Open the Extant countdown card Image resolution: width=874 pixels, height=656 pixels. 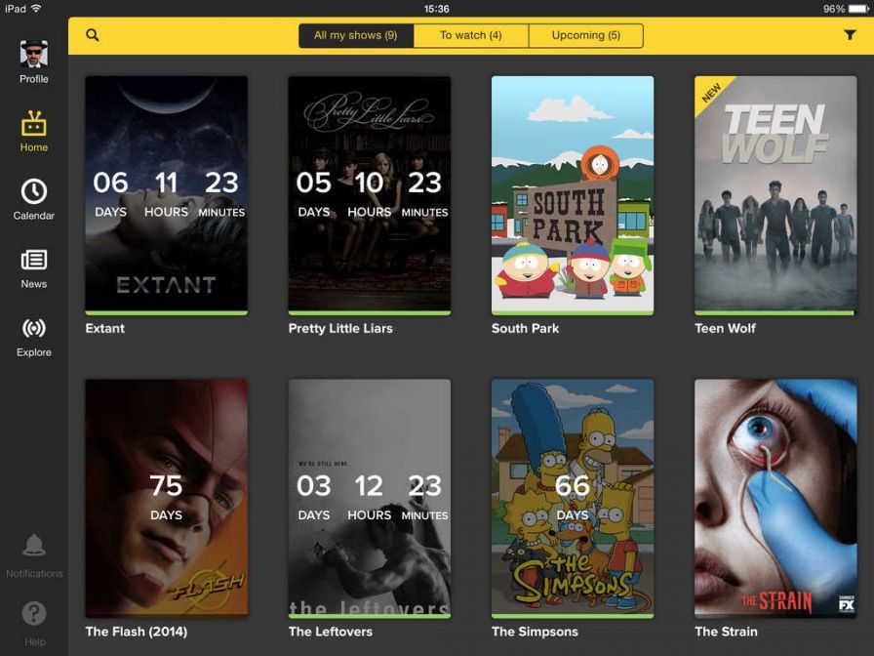(x=166, y=192)
